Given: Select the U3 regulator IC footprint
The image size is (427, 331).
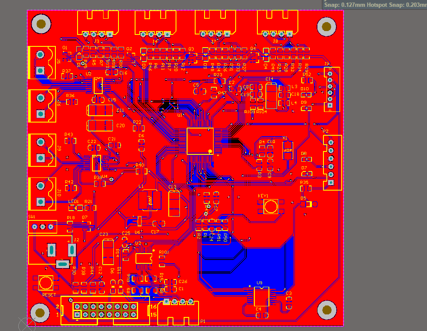Looking at the screenshot, I should coord(144,258).
